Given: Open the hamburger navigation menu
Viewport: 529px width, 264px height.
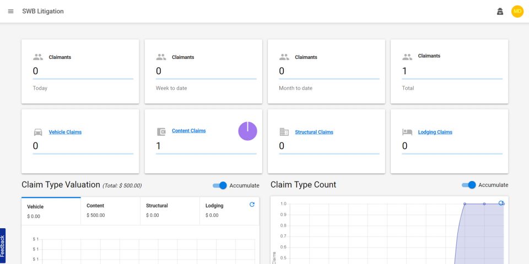Looking at the screenshot, I should coord(11,12).
